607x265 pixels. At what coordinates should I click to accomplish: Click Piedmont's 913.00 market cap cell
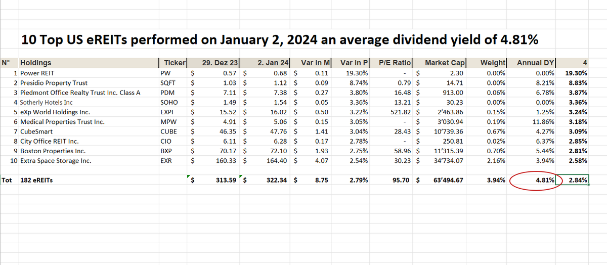point(440,93)
